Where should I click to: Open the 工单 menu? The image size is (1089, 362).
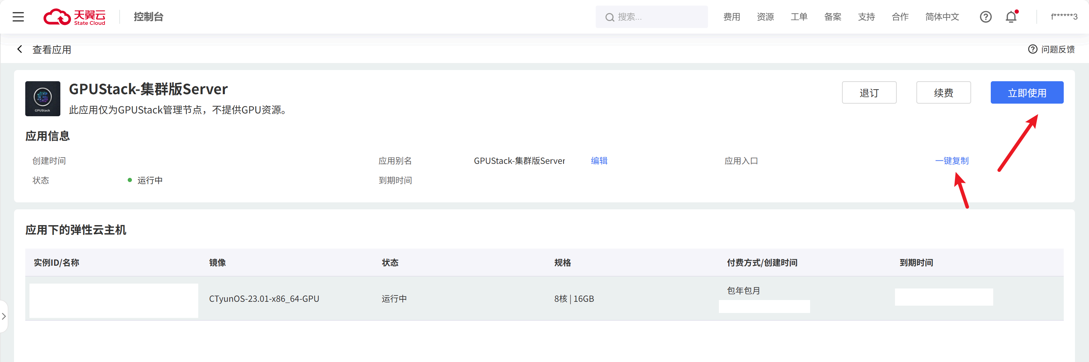point(799,17)
